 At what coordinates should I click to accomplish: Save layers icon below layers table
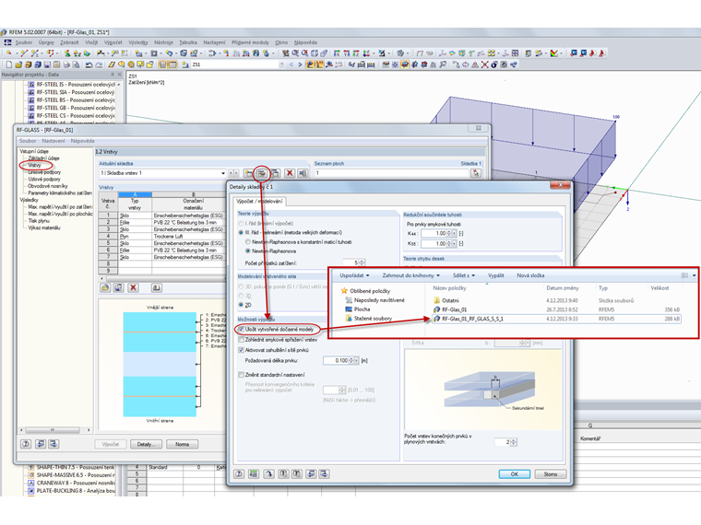(x=118, y=288)
